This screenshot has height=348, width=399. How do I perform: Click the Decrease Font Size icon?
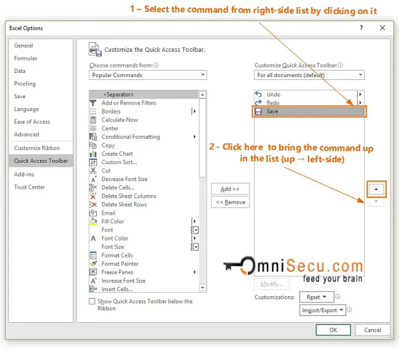(93, 179)
